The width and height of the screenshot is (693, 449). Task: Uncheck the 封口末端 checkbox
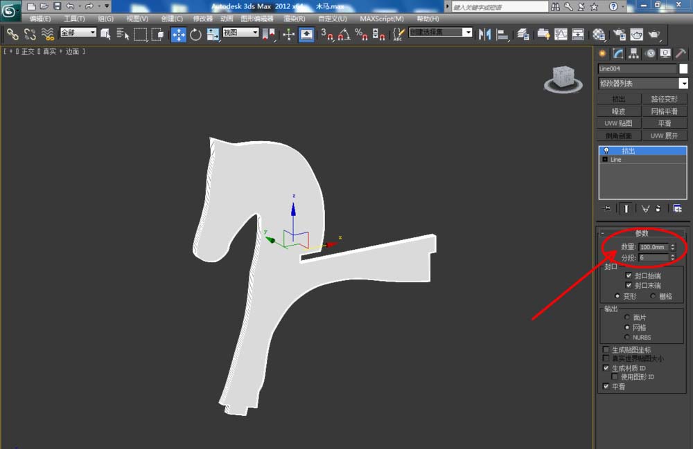[x=629, y=285]
